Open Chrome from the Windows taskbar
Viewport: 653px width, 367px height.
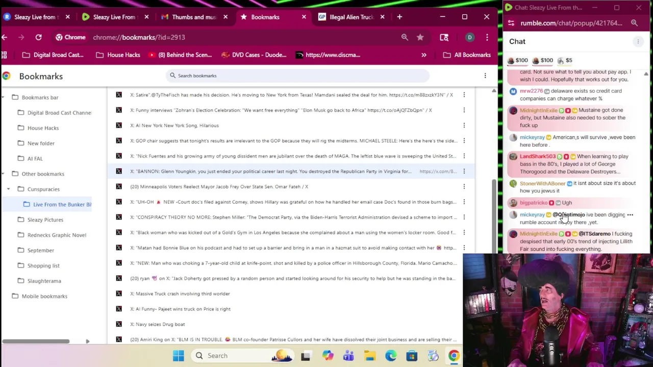pyautogui.click(x=454, y=356)
